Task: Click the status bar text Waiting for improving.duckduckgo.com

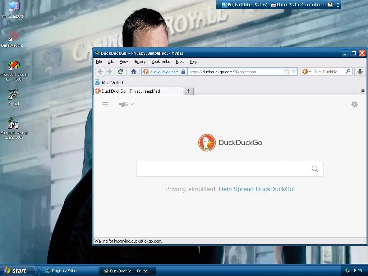Action: [x=129, y=241]
